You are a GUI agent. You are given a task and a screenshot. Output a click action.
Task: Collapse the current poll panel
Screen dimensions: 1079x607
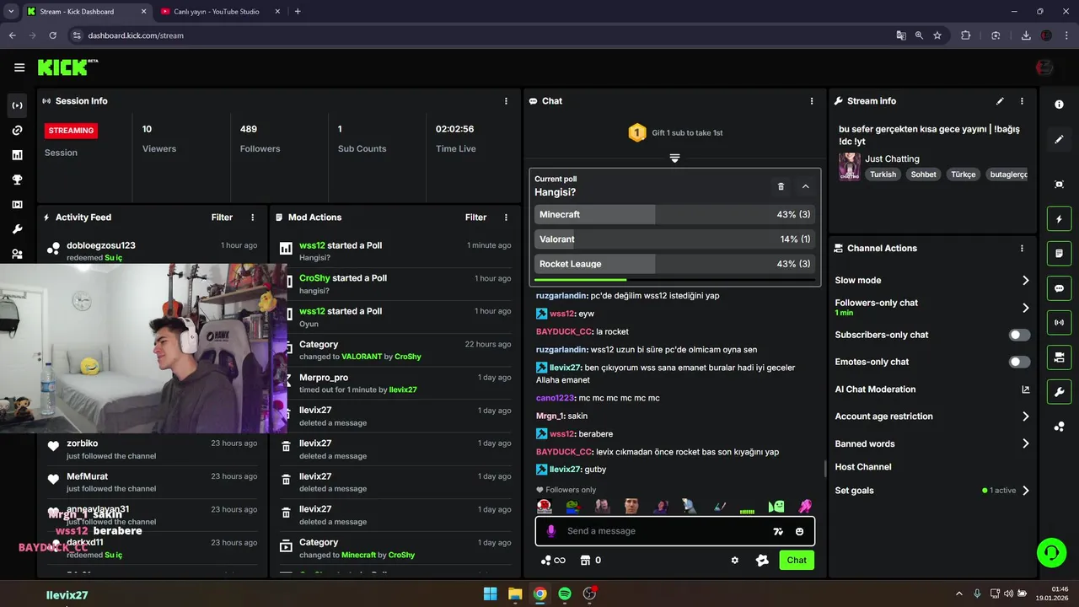click(x=806, y=186)
